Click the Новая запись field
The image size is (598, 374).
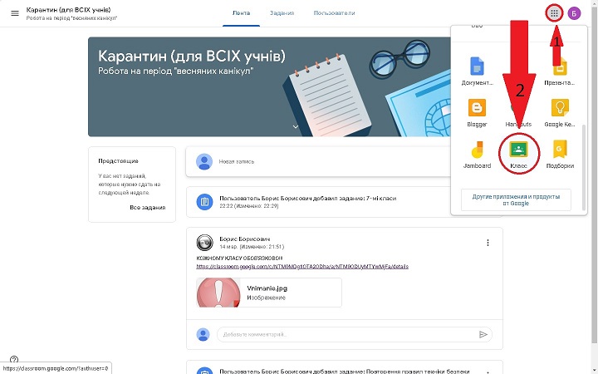click(318, 162)
